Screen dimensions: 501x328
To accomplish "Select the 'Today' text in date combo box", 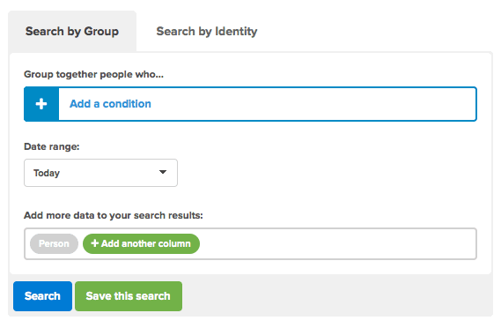I will pos(47,173).
